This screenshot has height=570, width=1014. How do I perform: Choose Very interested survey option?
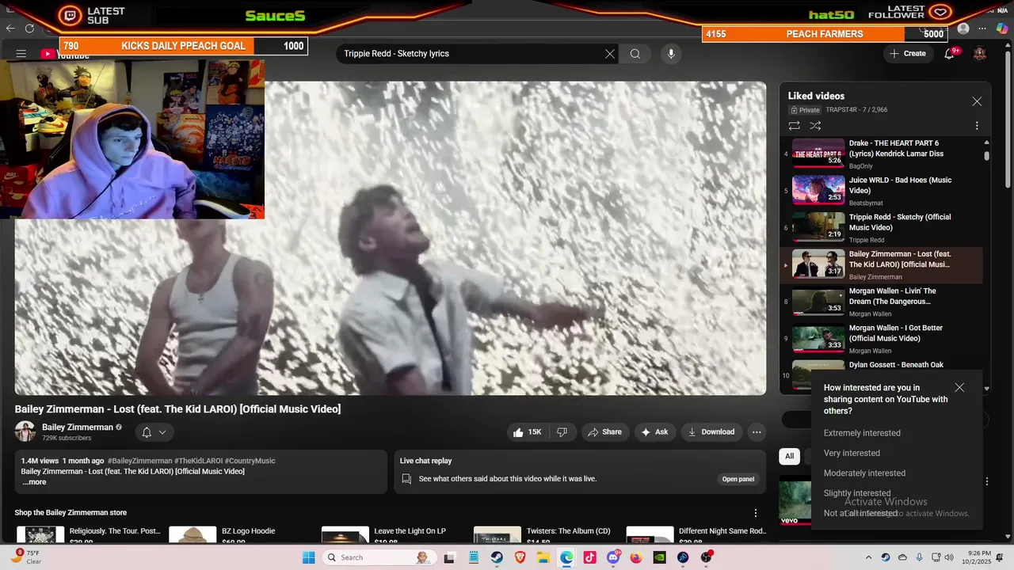tap(852, 453)
